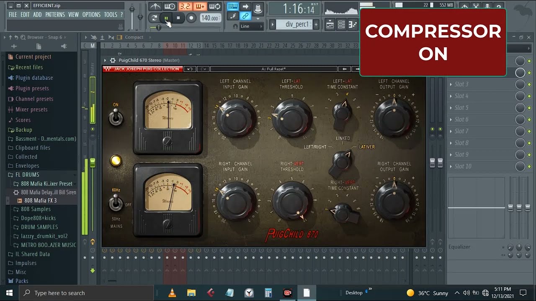Open pattern list arrow left of div_perc1
Viewport: 536px width, 301px height.
[x=272, y=25]
